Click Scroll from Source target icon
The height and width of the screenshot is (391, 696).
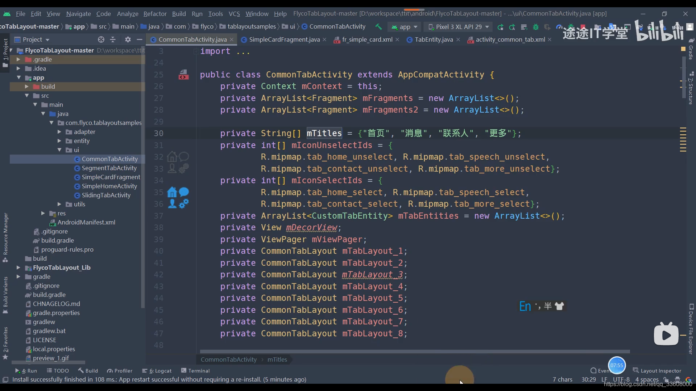tap(101, 39)
